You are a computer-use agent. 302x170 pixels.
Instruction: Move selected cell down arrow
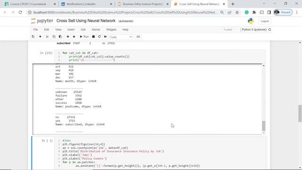tap(74, 37)
